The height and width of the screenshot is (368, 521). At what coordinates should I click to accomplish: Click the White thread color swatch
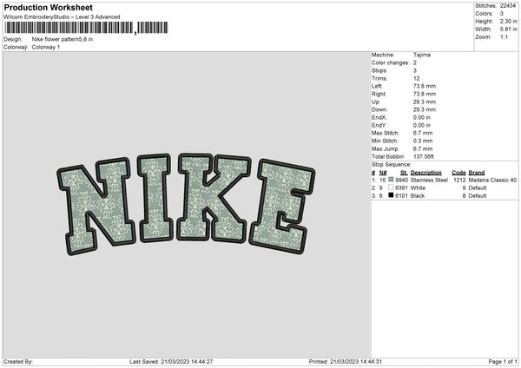pyautogui.click(x=391, y=187)
